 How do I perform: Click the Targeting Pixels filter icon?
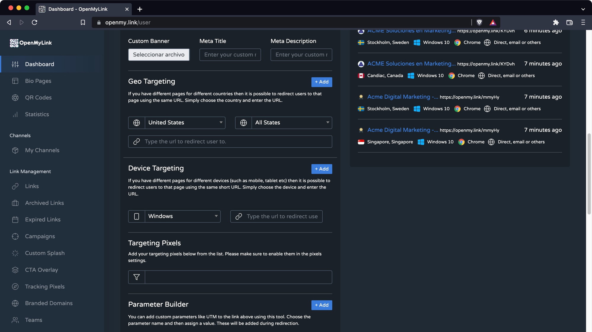(x=136, y=277)
